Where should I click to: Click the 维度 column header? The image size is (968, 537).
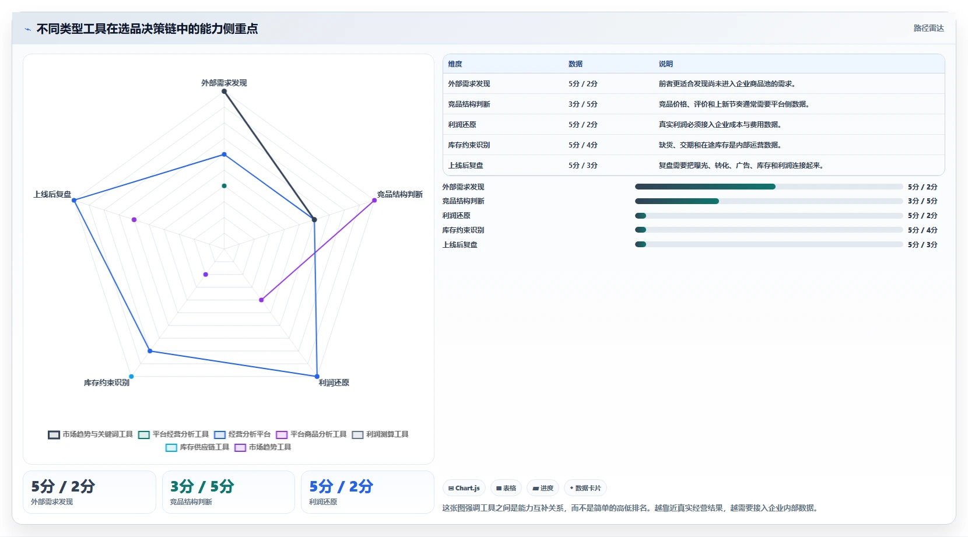(455, 64)
